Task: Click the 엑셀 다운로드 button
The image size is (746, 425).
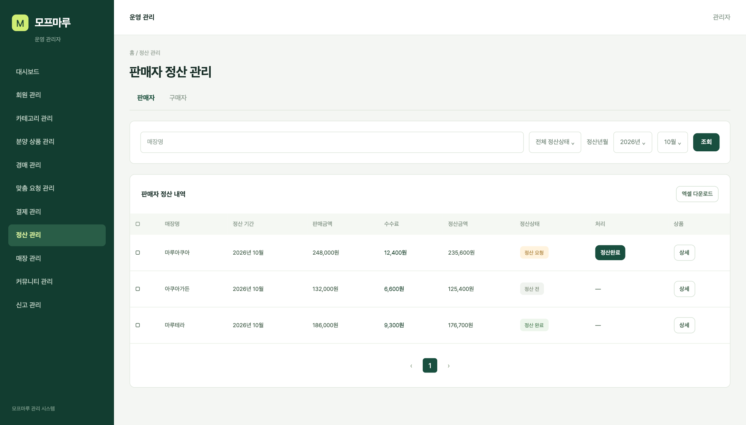Action: tap(697, 194)
